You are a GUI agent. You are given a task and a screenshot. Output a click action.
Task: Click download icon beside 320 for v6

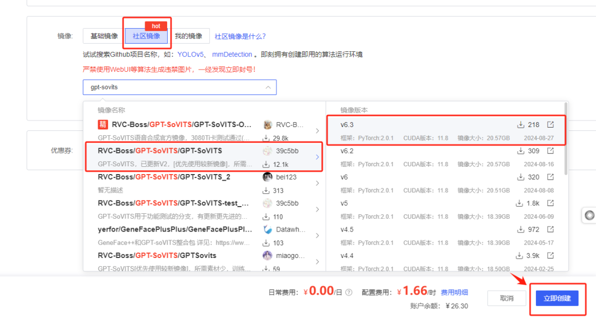coord(521,177)
